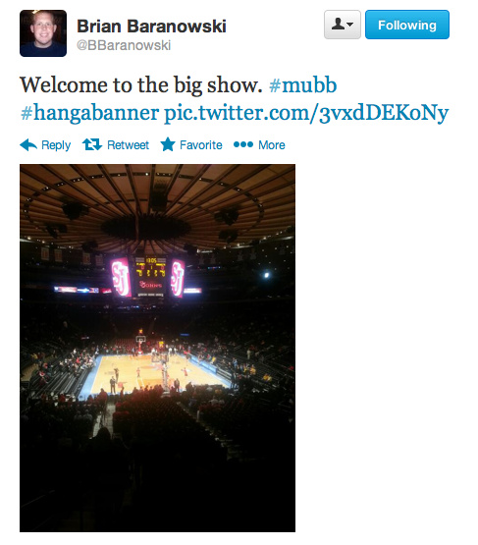Open Brian Baranowski's profile avatar
This screenshot has height=545, width=478.
(x=43, y=33)
